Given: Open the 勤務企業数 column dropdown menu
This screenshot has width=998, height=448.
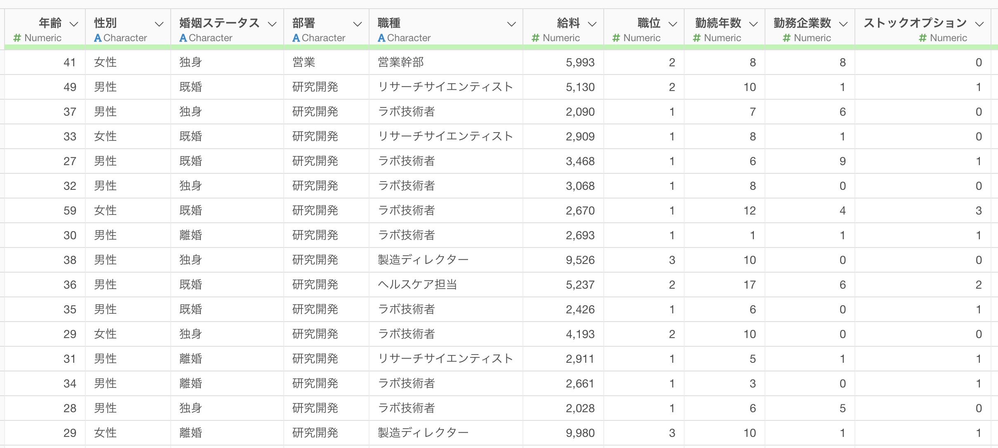Looking at the screenshot, I should tap(843, 24).
